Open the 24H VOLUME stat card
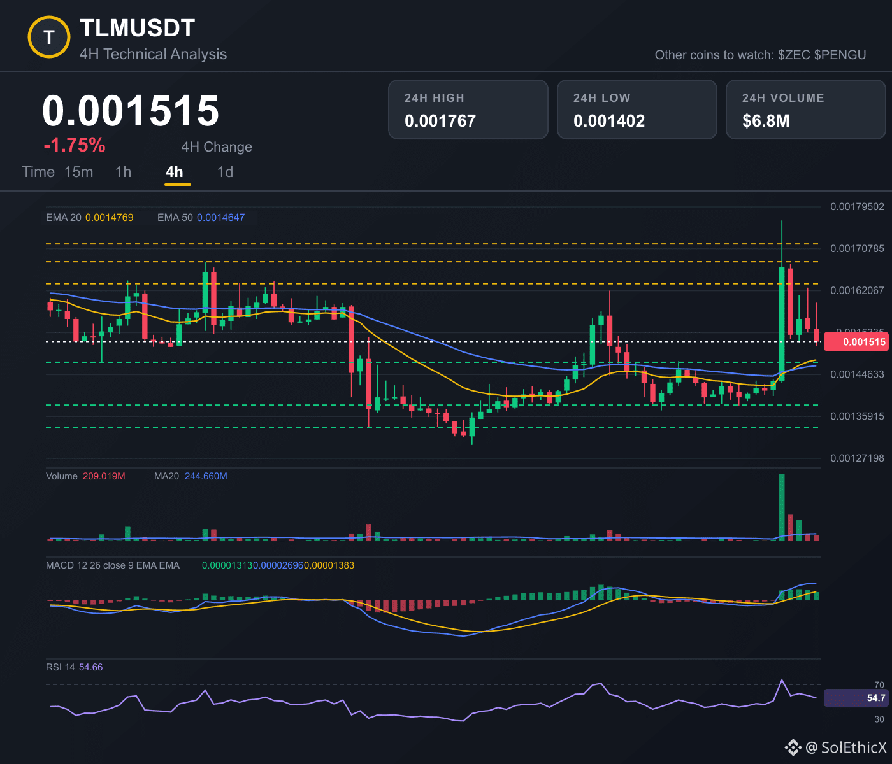 806,110
